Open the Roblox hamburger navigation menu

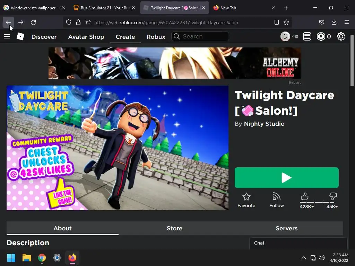(7, 36)
